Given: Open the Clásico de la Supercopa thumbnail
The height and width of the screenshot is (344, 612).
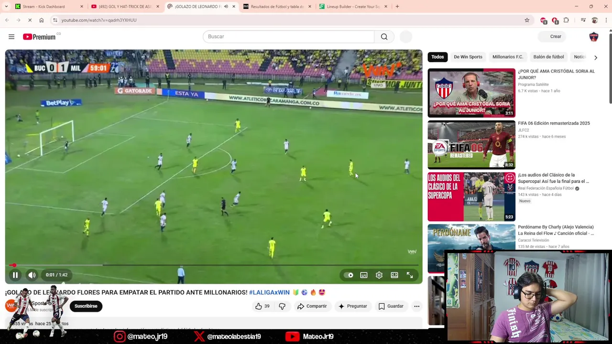Looking at the screenshot, I should pos(471,197).
